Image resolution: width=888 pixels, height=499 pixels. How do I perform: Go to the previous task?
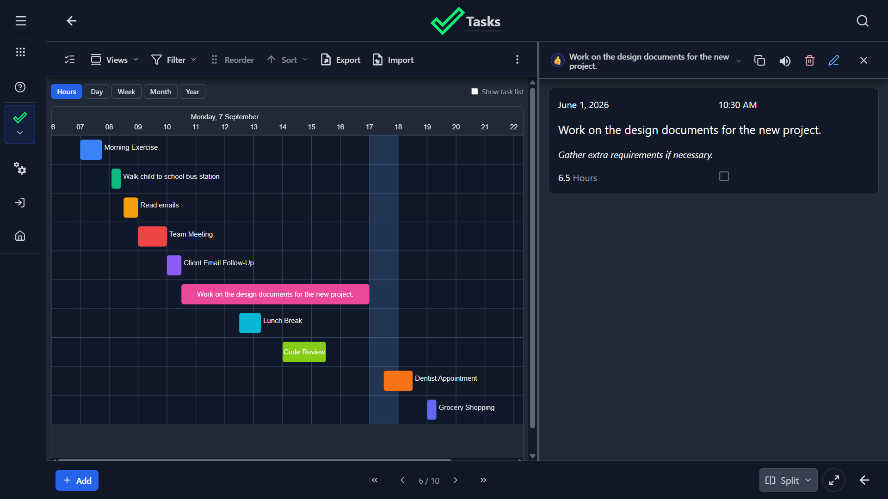(x=402, y=480)
